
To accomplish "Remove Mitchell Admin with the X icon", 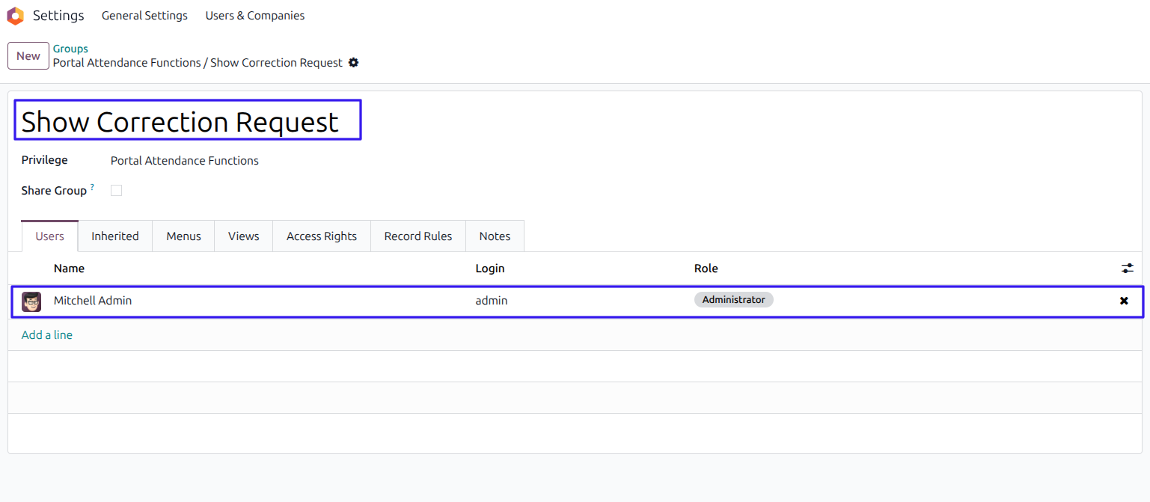I will tap(1124, 301).
